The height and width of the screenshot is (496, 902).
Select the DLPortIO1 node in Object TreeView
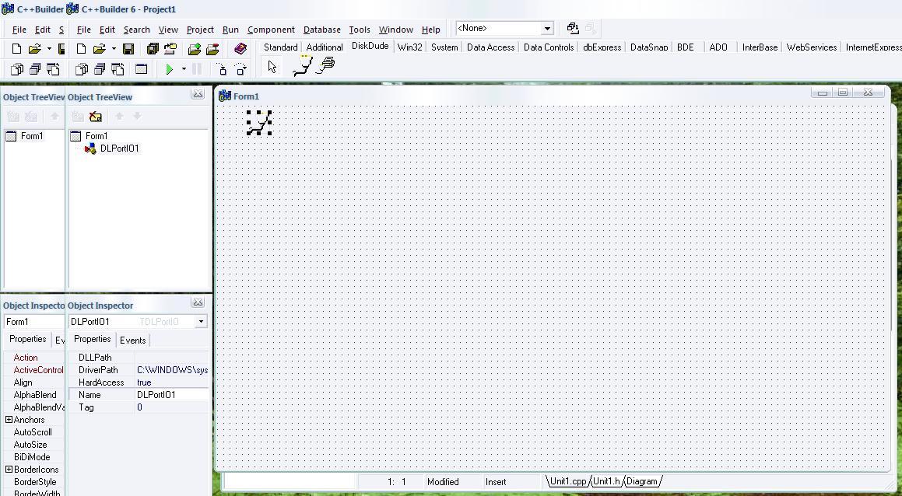119,148
